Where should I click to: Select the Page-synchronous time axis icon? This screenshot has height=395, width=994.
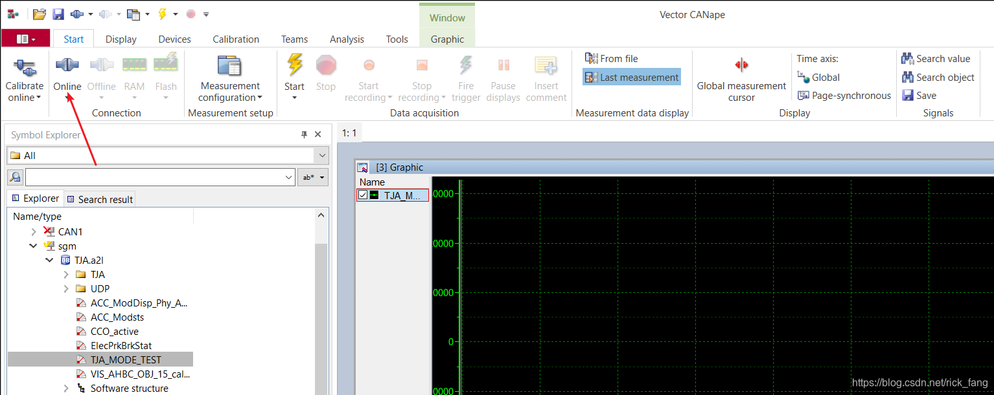coord(803,96)
